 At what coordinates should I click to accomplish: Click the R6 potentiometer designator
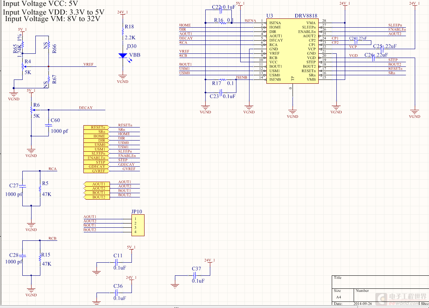(x=37, y=105)
